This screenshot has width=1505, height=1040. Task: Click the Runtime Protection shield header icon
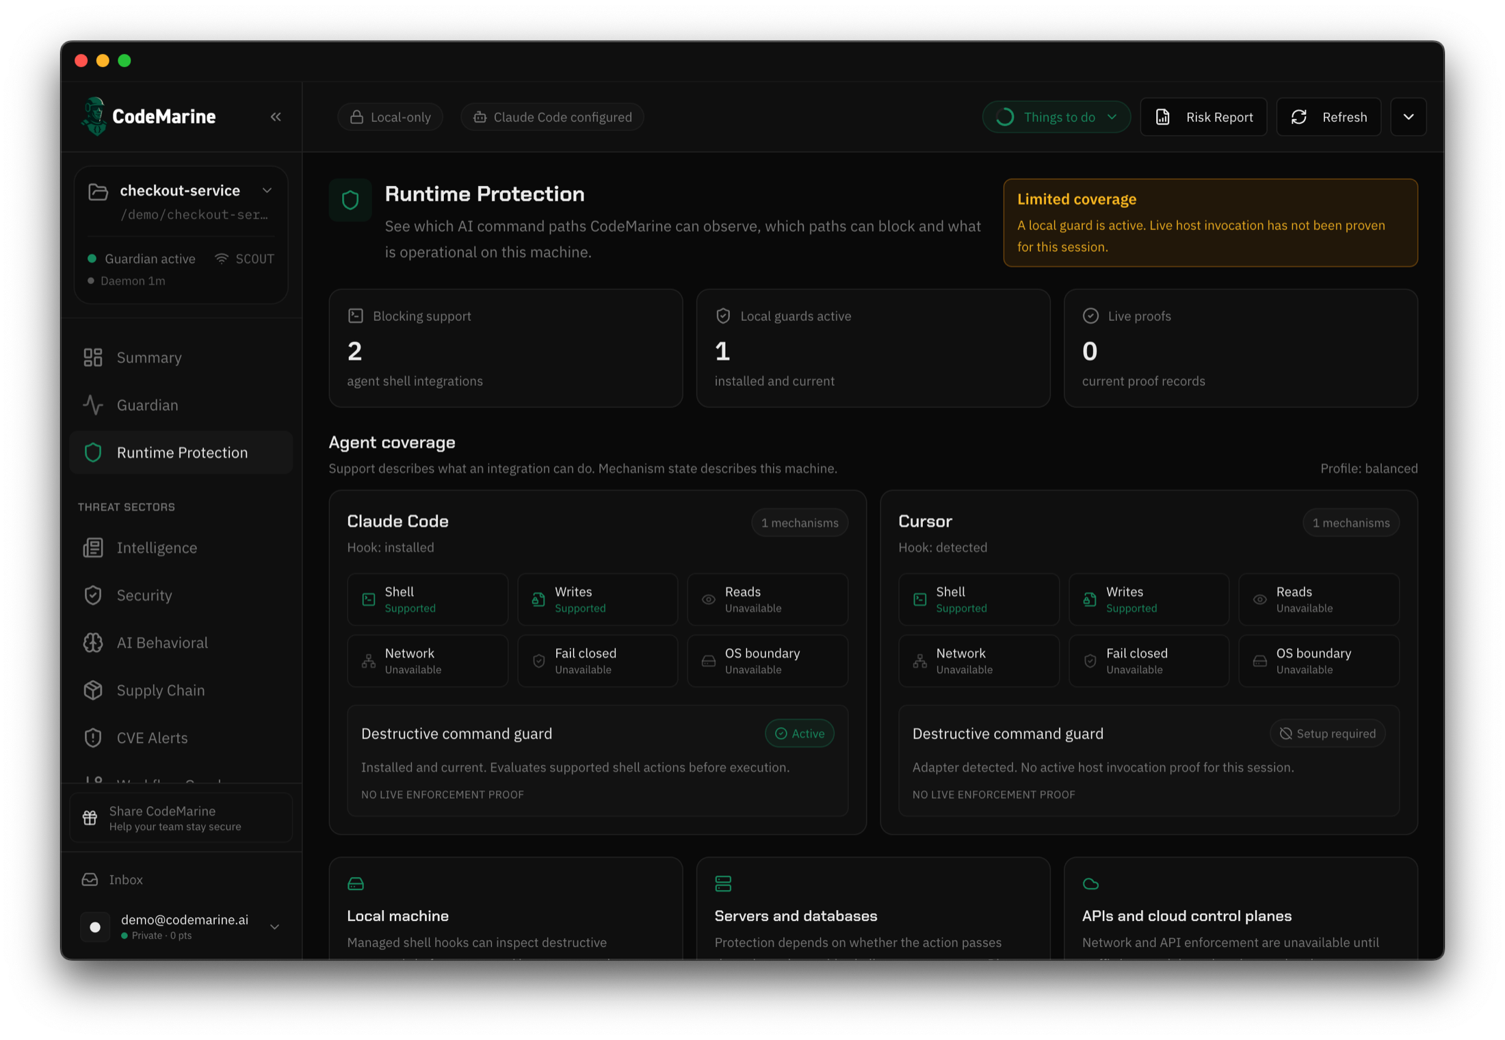click(x=350, y=200)
